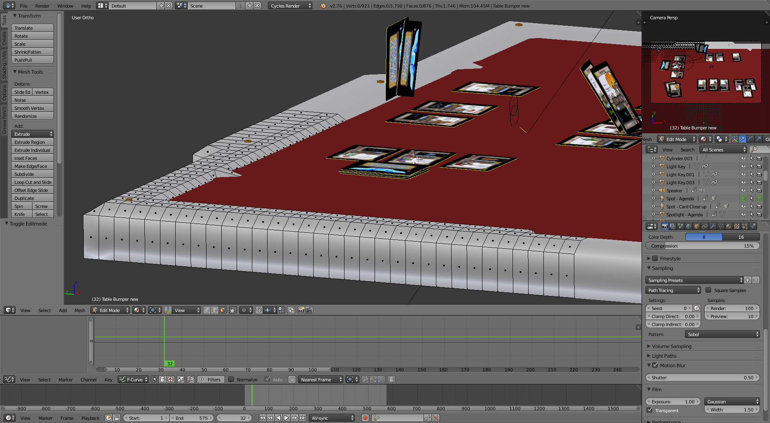The image size is (770, 423).
Task: Open the AV-sync dropdown
Action: click(332, 418)
